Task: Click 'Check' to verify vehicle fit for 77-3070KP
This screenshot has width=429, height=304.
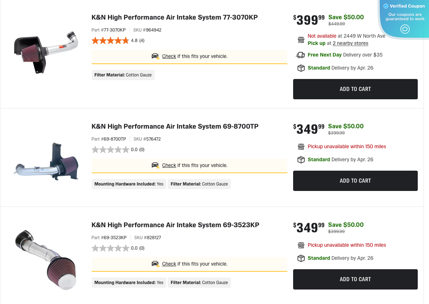Action: pos(169,56)
